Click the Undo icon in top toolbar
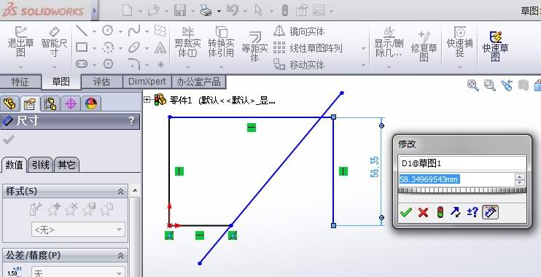Screen dimensions: 541x277 233,10
